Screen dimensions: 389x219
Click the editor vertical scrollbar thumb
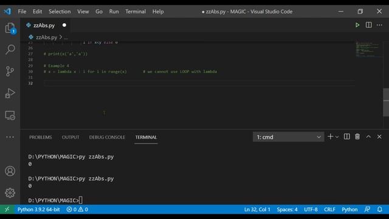coord(386,102)
